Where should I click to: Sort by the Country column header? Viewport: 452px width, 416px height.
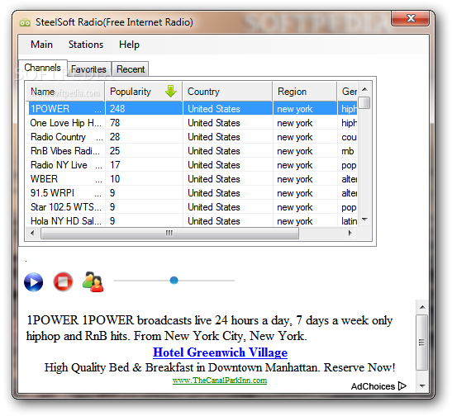pyautogui.click(x=227, y=92)
